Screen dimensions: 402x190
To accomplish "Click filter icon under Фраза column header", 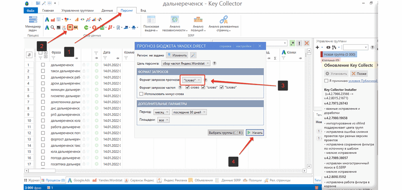I will point(53,58).
